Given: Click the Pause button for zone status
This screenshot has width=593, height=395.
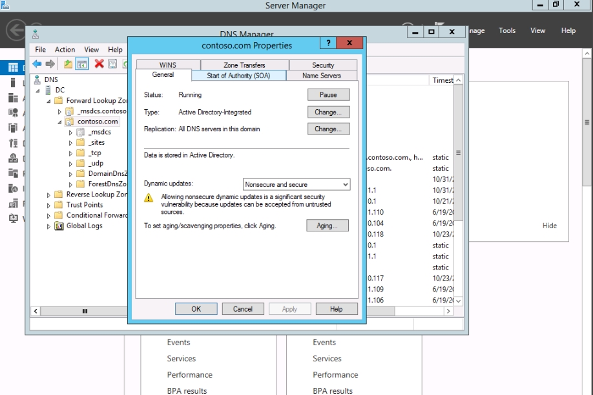Looking at the screenshot, I should click(328, 95).
